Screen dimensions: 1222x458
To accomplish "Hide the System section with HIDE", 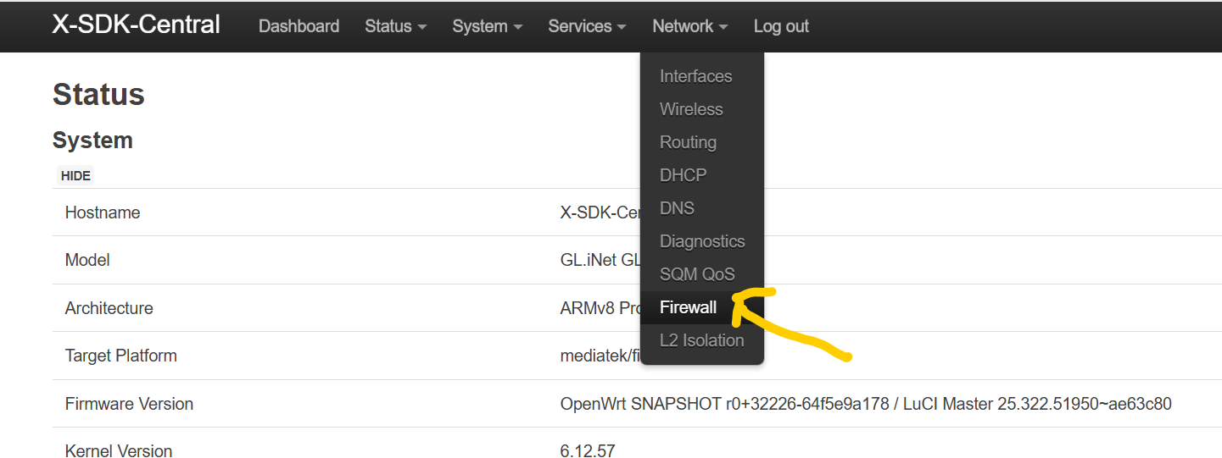I will pyautogui.click(x=75, y=176).
